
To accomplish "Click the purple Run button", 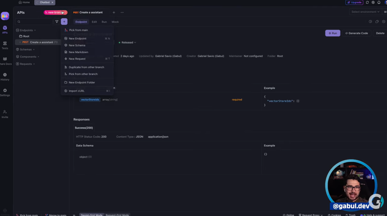I will click(333, 33).
